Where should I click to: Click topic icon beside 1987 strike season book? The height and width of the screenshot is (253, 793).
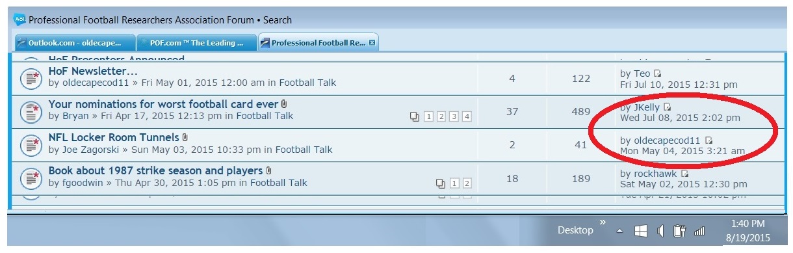coord(30,178)
